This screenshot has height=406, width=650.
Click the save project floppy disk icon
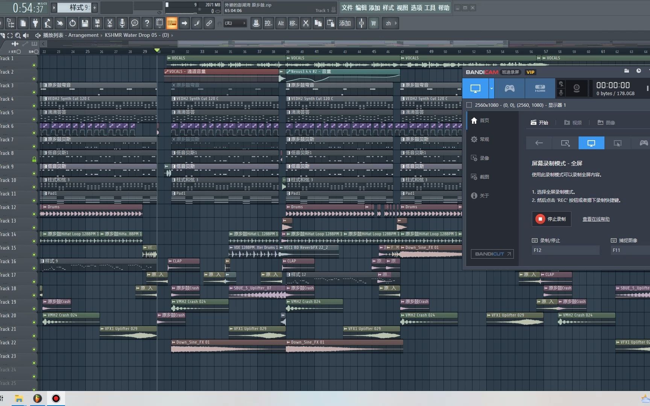(x=85, y=23)
